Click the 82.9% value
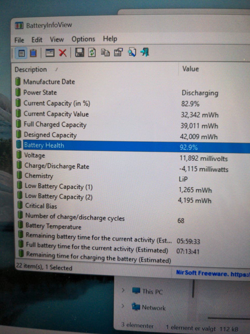Screen dimensions: 250x334 190,104
